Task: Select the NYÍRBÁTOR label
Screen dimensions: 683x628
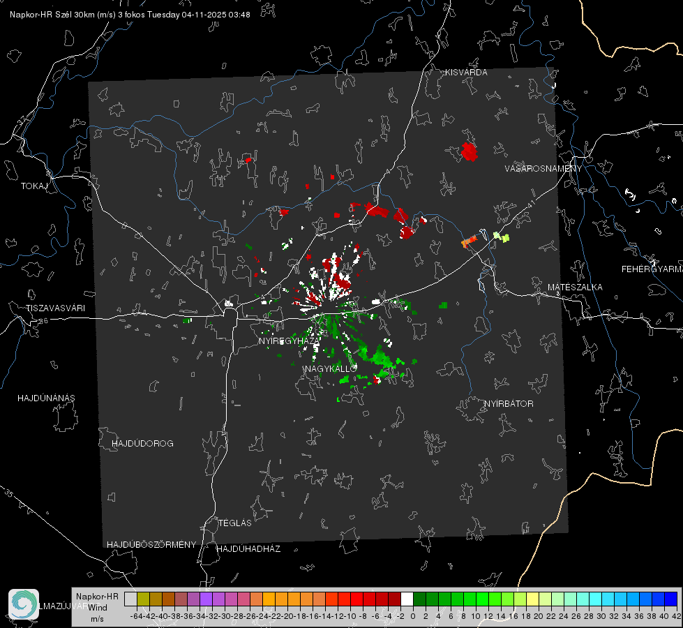Action: click(509, 404)
